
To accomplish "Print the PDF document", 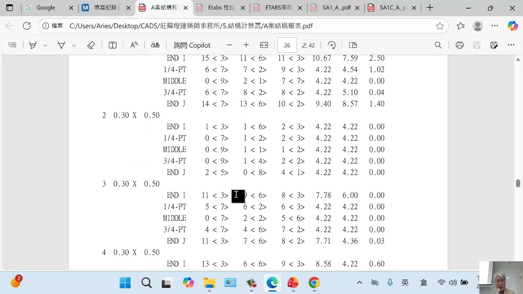I will coord(460,45).
